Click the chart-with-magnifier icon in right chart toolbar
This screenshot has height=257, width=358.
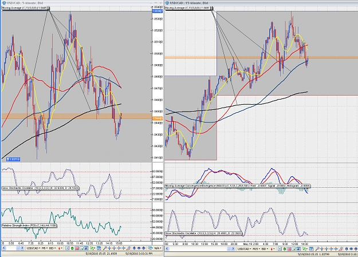point(294,249)
